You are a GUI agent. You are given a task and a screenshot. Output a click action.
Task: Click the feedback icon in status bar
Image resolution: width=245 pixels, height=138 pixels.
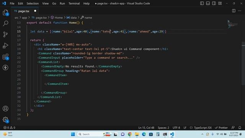click(x=233, y=128)
